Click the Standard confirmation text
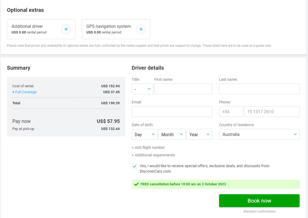The image size is (308, 218). point(259,211)
